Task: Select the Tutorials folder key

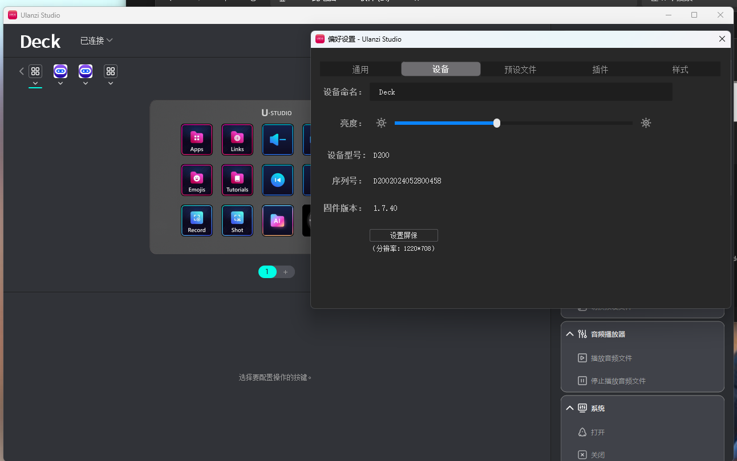Action: click(237, 180)
